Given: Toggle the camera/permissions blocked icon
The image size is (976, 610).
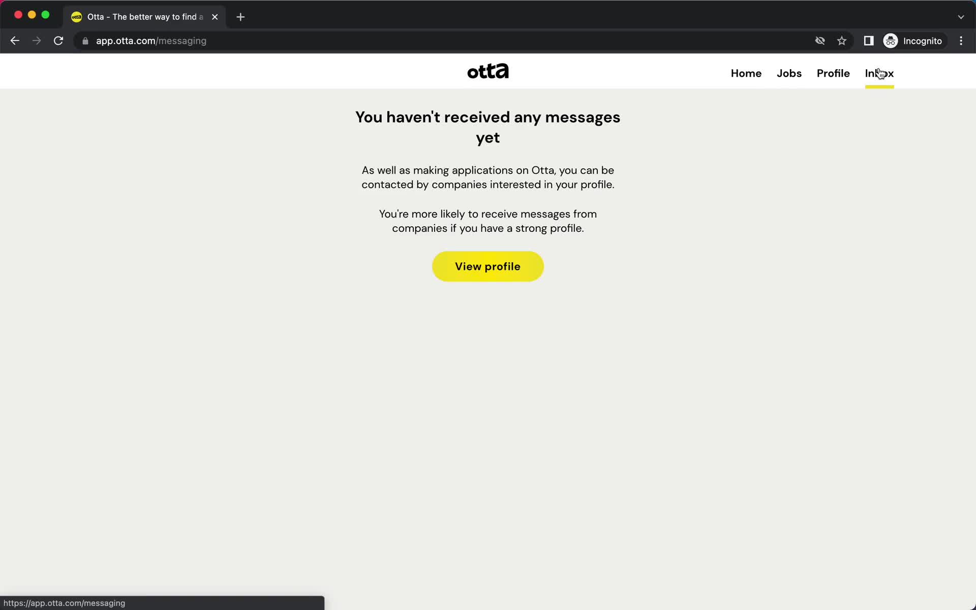Looking at the screenshot, I should pos(819,41).
